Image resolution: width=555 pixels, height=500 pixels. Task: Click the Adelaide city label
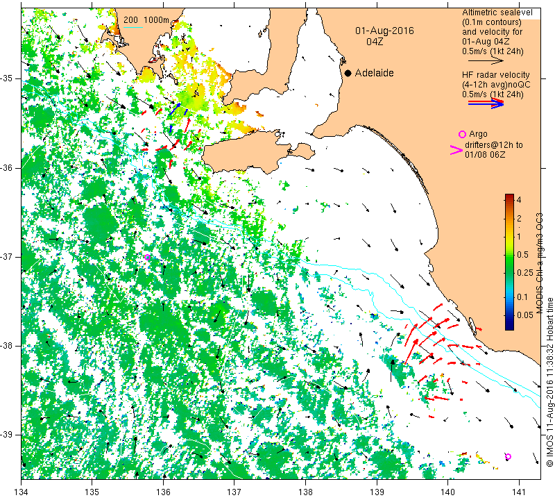click(374, 73)
